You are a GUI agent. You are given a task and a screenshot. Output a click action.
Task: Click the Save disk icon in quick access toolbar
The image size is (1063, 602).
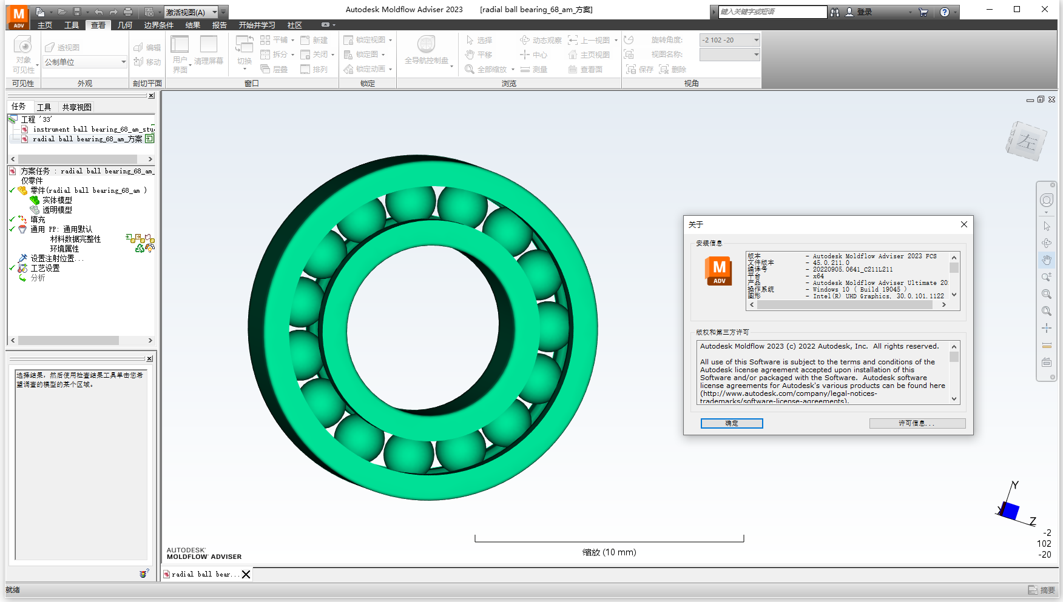coord(77,12)
